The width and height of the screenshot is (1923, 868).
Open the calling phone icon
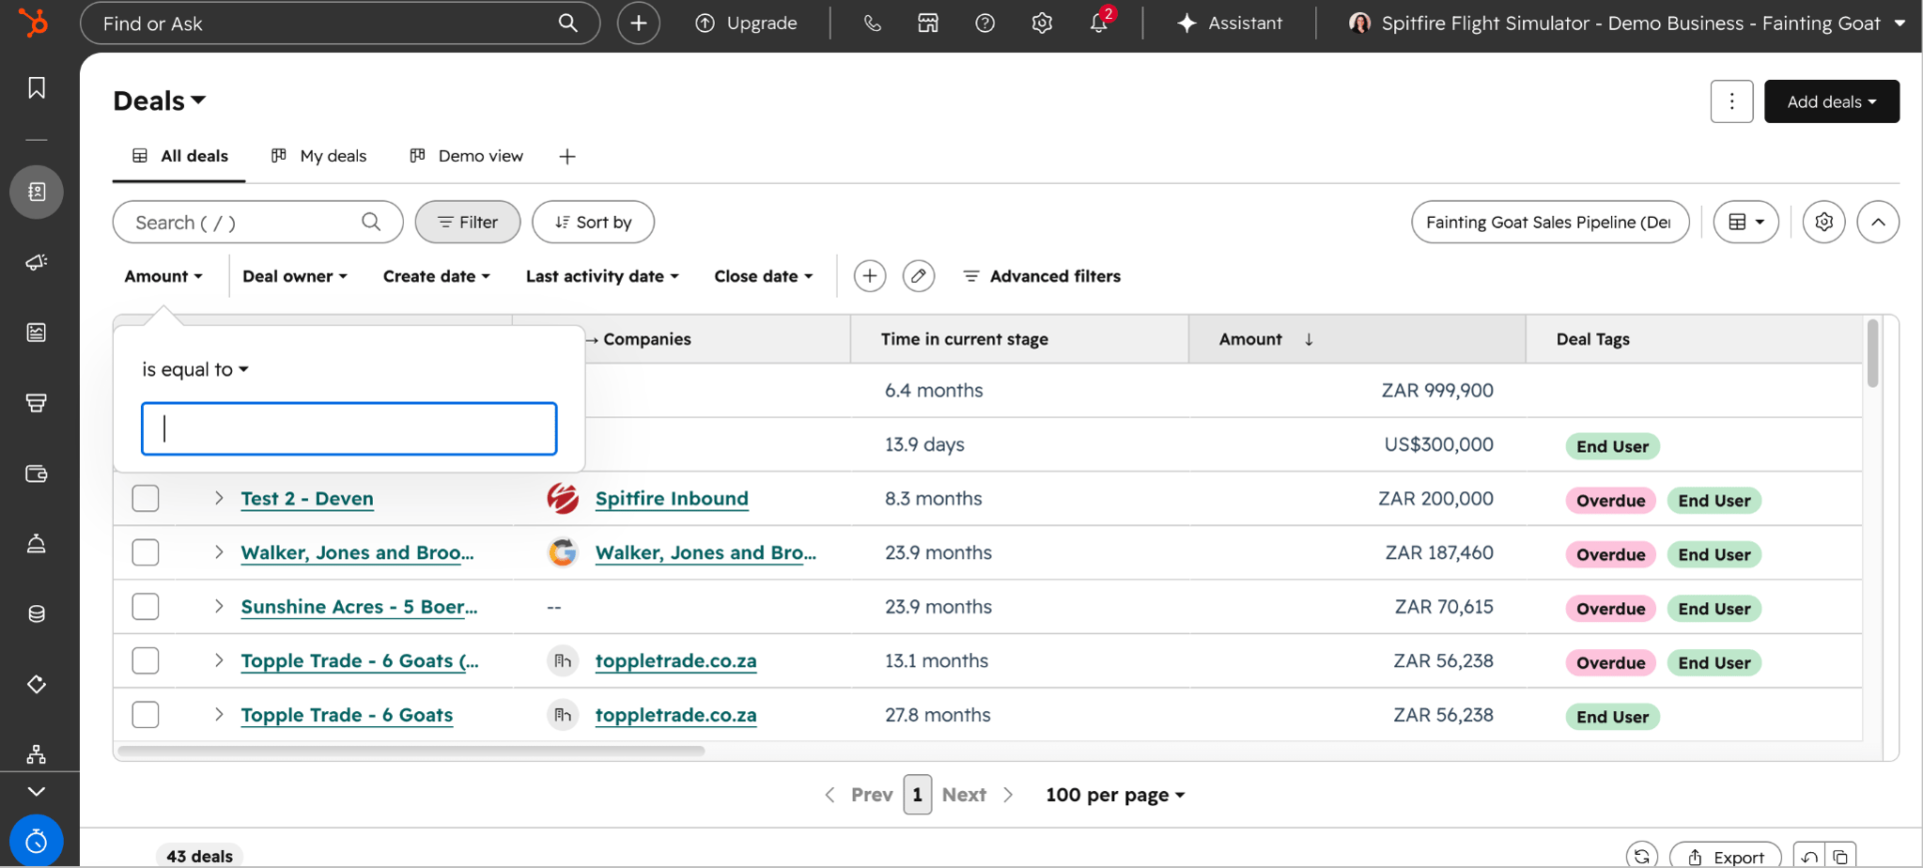873,23
